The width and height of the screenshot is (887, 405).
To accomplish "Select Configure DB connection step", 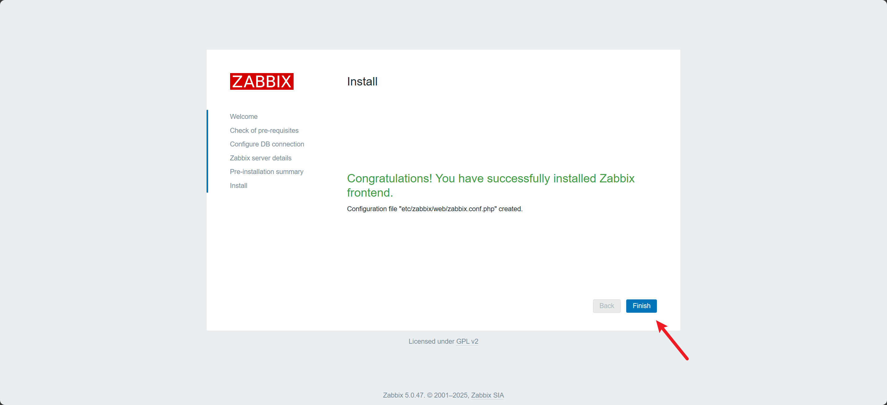I will pos(267,144).
